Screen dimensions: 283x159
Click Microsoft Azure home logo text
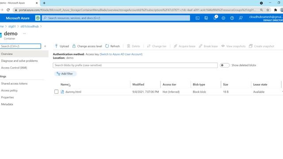18,18
